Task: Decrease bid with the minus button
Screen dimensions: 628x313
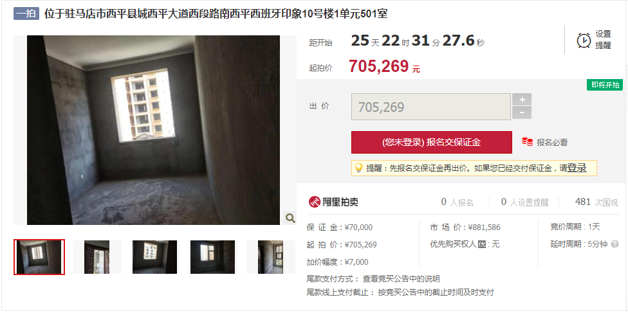Action: 521,113
